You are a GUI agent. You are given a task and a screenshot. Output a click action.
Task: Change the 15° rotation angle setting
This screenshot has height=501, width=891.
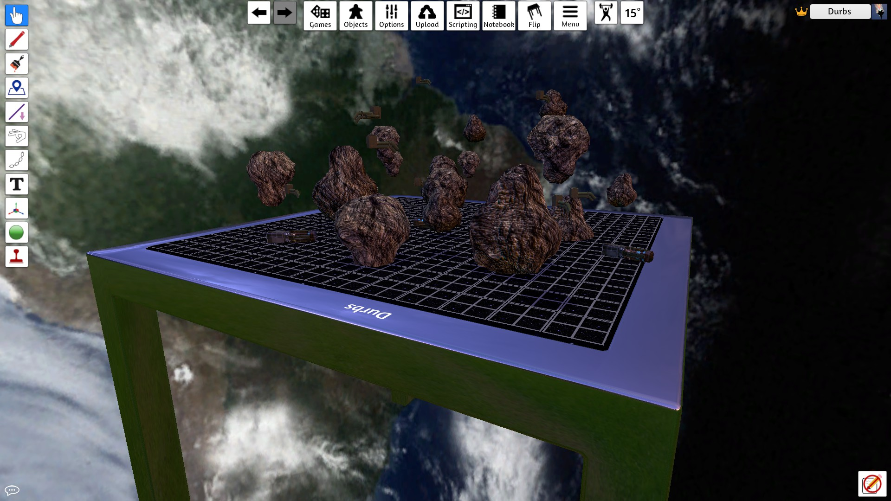pos(632,13)
